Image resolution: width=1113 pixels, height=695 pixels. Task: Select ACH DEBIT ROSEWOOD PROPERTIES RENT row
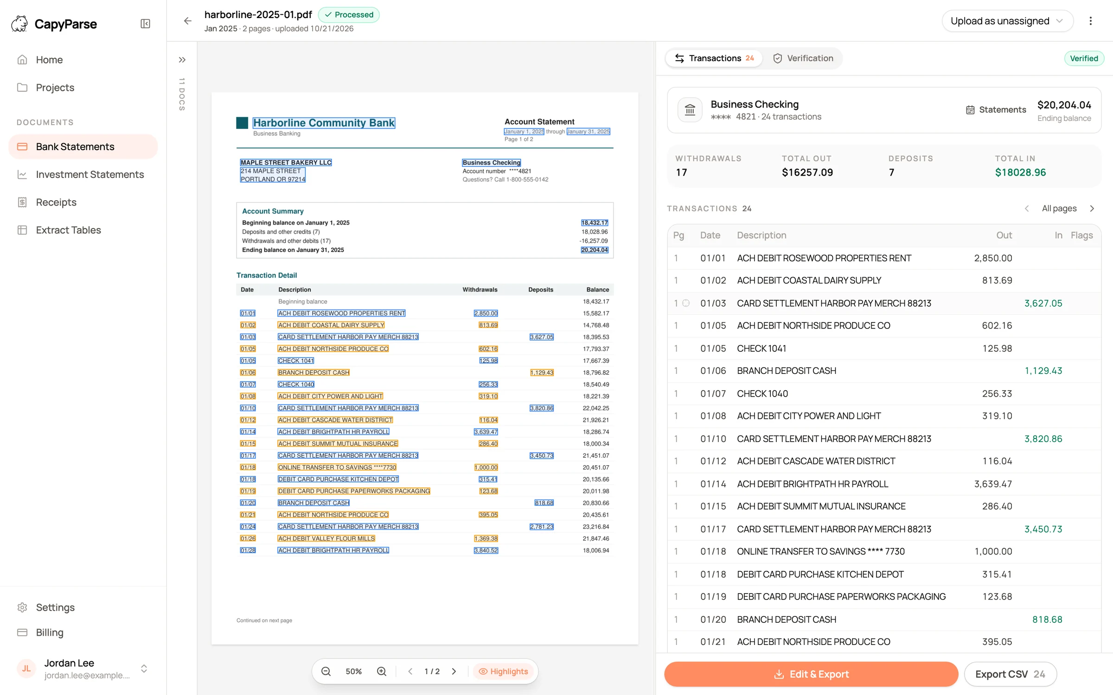(884, 258)
